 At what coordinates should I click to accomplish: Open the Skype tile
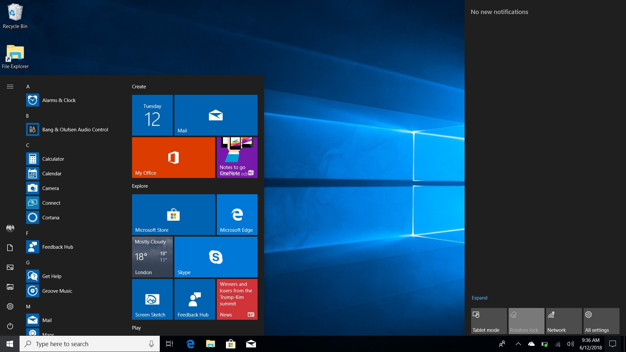[x=216, y=257]
